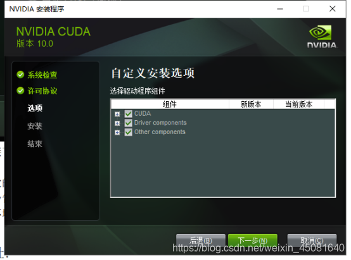351x260 pixels.
Task: Toggle the Other components checkbox
Action: 128,132
